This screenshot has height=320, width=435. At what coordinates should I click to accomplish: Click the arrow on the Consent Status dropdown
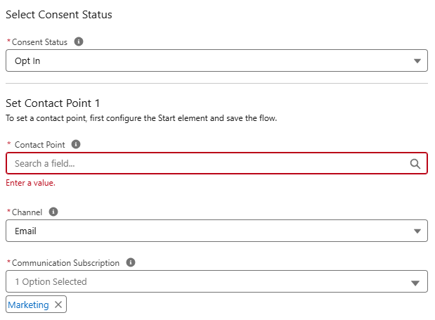tap(417, 61)
